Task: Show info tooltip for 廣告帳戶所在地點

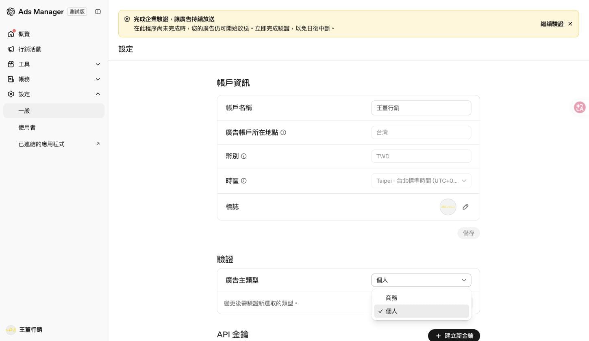Action: pos(283,132)
